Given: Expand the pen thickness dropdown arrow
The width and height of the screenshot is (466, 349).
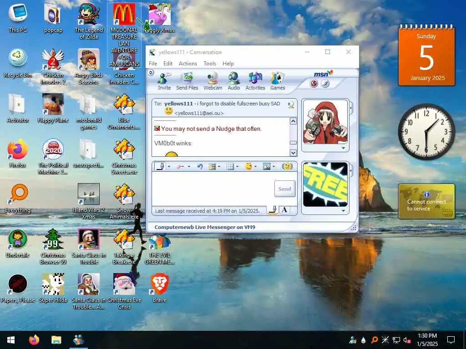Looking at the screenshot, I should point(169,167).
